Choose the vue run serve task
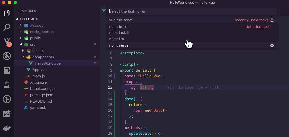 121,20
